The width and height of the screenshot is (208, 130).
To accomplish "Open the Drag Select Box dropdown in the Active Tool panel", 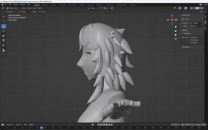I will [195, 26].
